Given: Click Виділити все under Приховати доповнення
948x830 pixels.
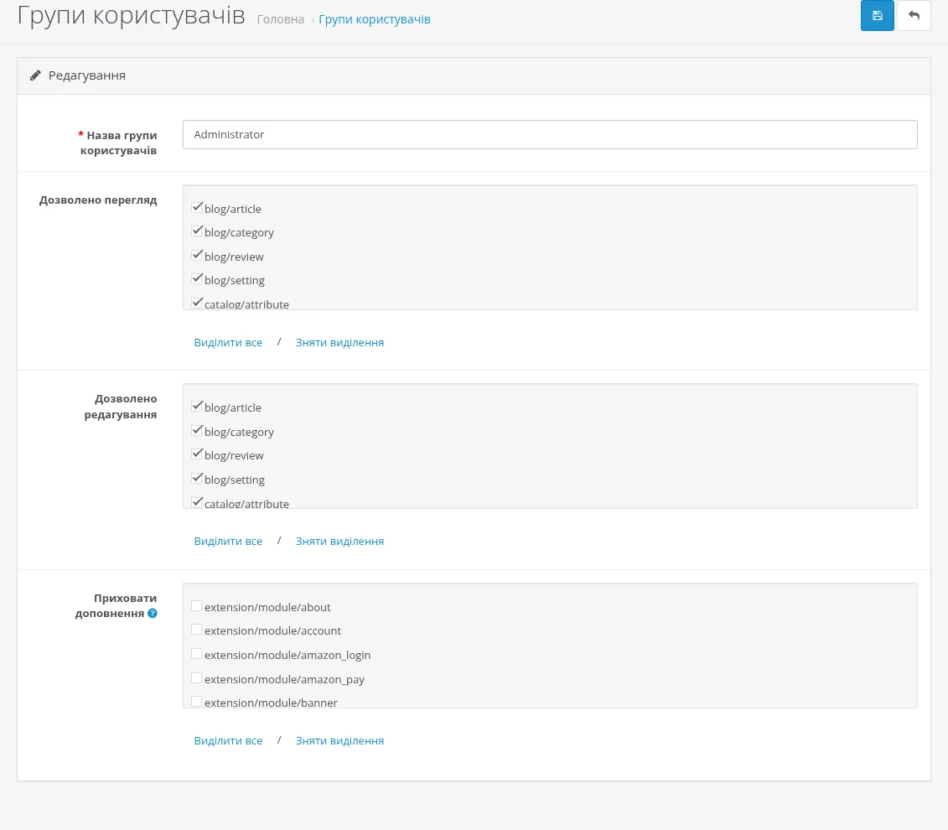Looking at the screenshot, I should click(228, 740).
